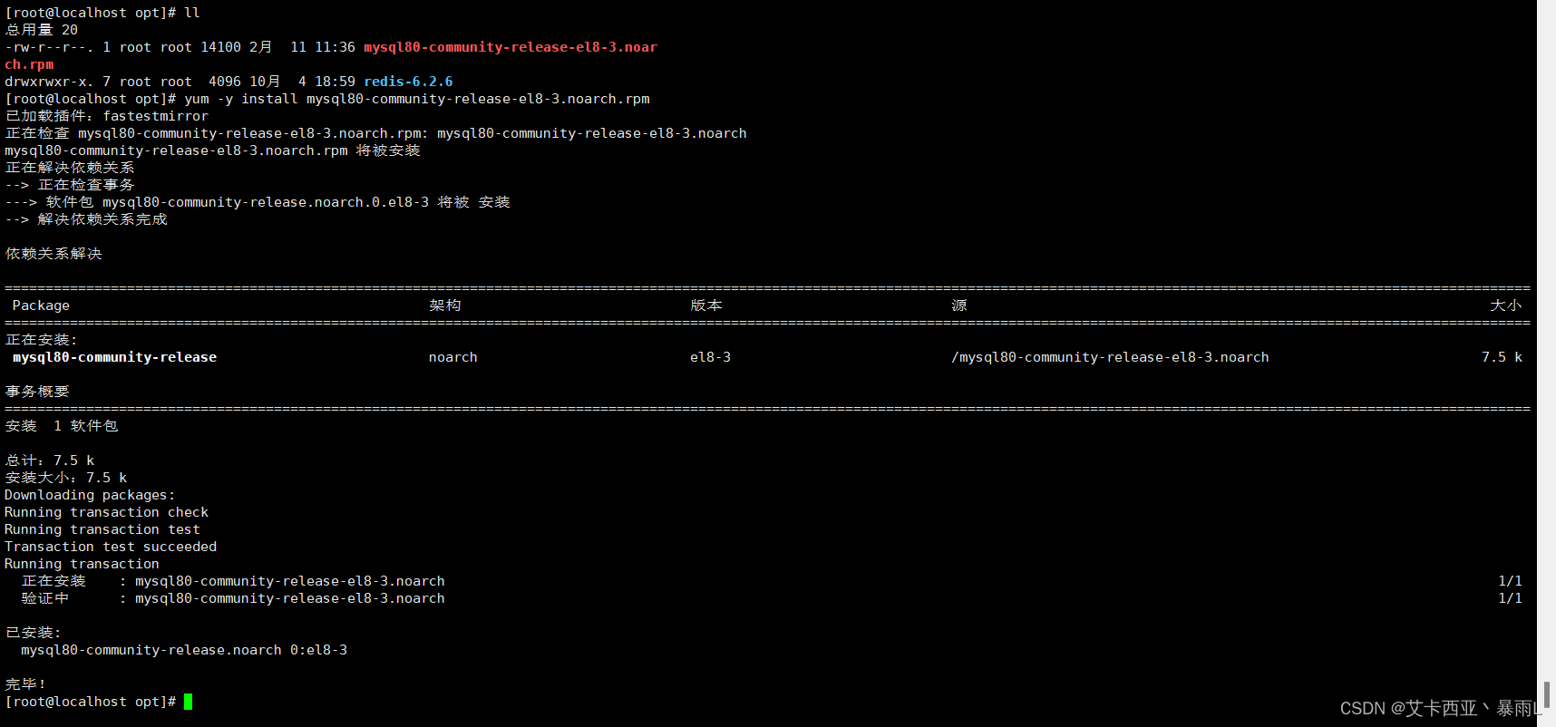Click the '架构' column header
The image size is (1556, 727).
pos(444,305)
